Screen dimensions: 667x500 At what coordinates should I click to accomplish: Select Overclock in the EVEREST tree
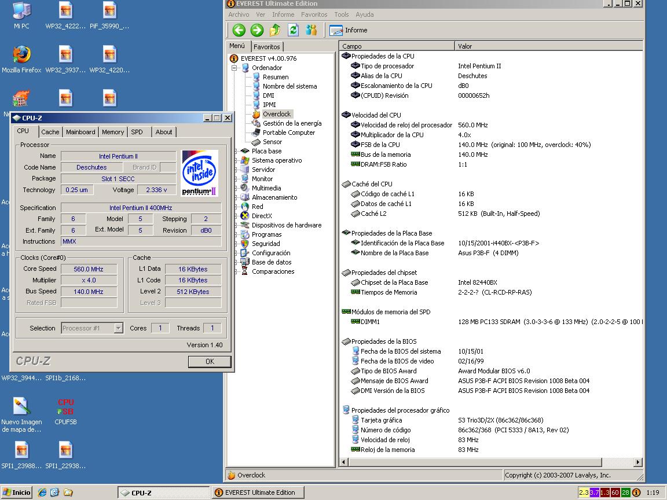(x=277, y=114)
